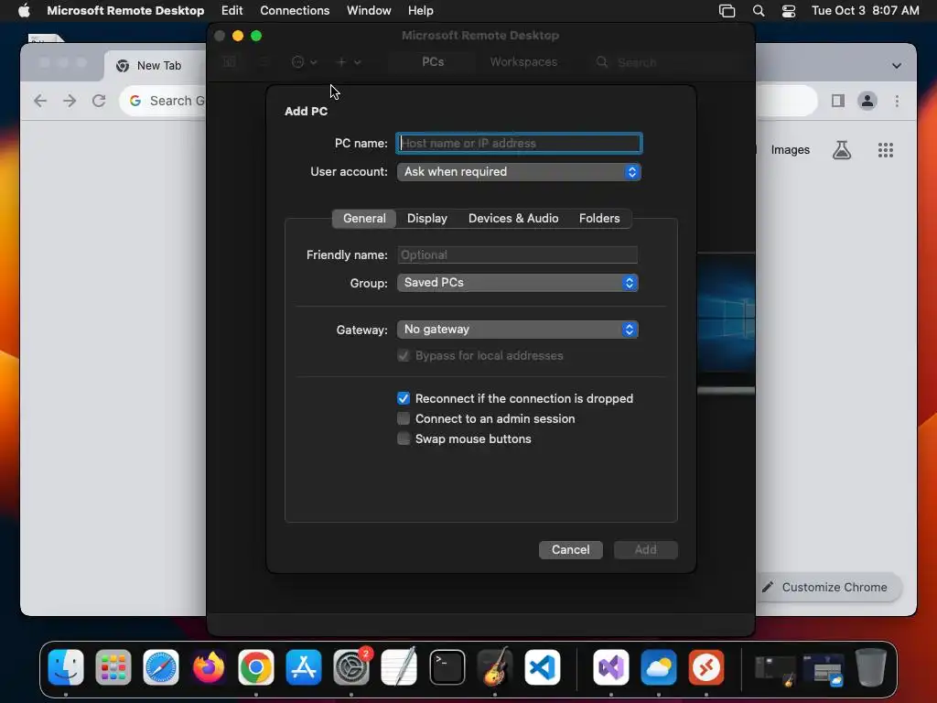Switch to the Folders tab

pos(599,218)
